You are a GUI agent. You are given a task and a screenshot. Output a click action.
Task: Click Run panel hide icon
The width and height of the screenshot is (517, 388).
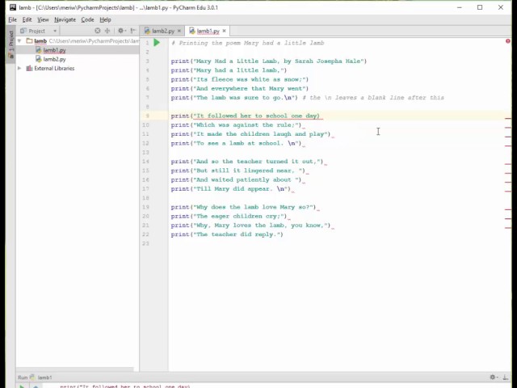pos(505,377)
